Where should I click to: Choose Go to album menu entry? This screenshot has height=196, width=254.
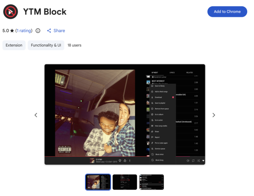coord(163,114)
